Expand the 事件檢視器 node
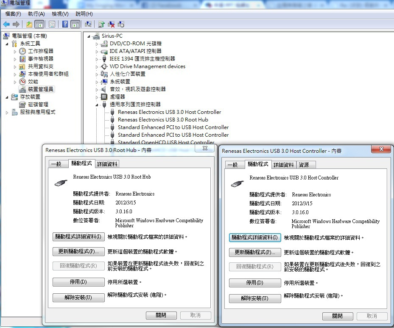 click(15, 59)
